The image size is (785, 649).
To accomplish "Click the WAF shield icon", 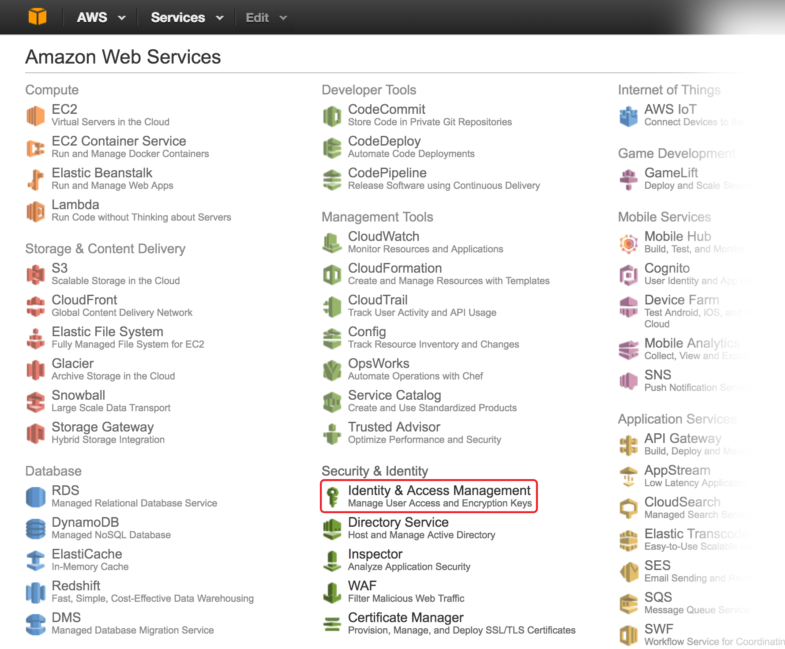I will [332, 592].
